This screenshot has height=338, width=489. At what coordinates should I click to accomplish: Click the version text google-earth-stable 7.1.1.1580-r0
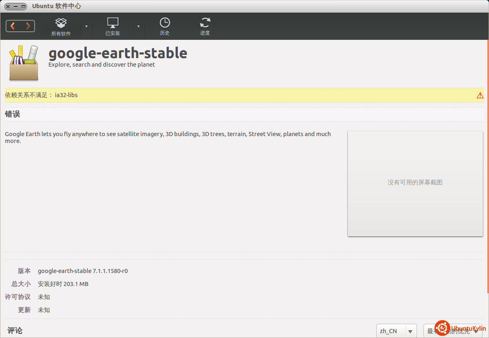83,271
